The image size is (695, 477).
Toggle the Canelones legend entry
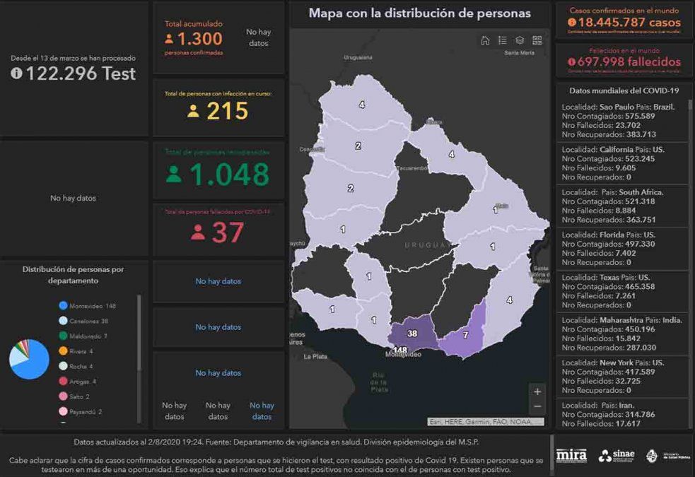tap(84, 321)
